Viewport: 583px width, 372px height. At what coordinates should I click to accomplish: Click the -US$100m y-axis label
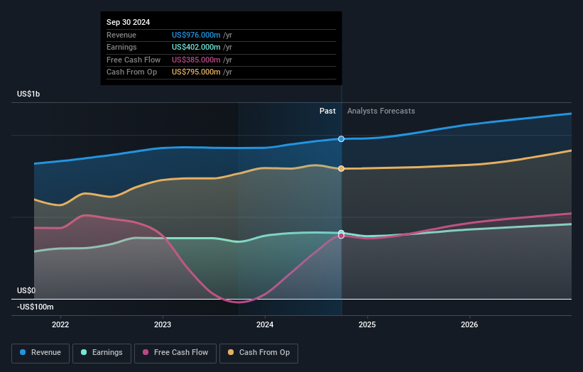pyautogui.click(x=36, y=307)
